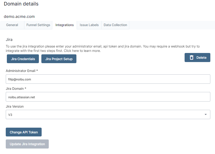Open the Data Collection tab
215x154 pixels.
(x=115, y=25)
